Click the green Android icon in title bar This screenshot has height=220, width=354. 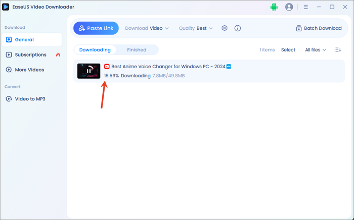pyautogui.click(x=274, y=7)
